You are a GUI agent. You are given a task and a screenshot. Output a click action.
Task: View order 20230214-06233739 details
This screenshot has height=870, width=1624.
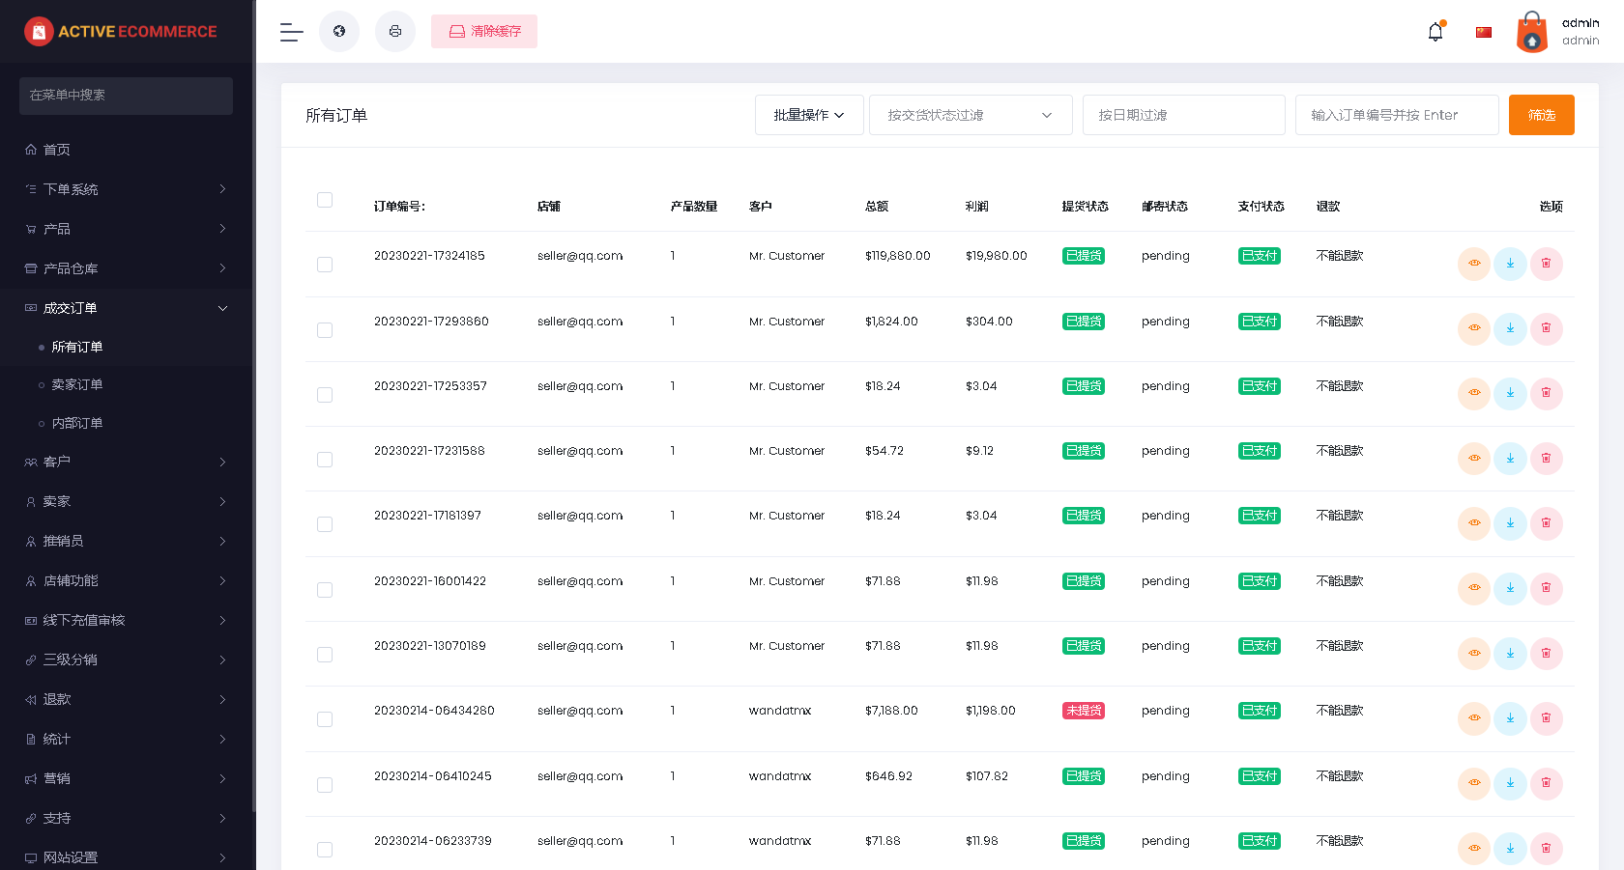[x=1474, y=849]
